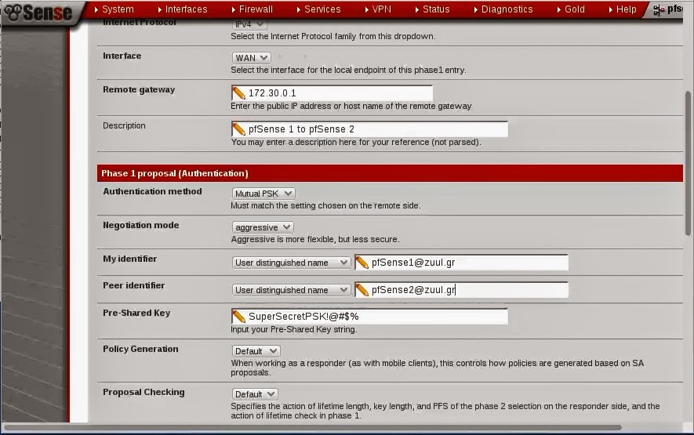Focus the Peer identifier value field
Image resolution: width=694 pixels, height=435 pixels.
(x=462, y=290)
